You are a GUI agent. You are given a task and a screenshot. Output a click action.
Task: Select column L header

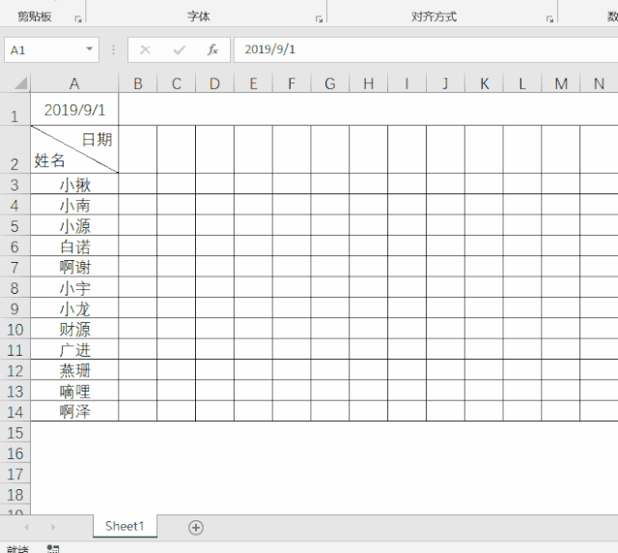[x=522, y=84]
